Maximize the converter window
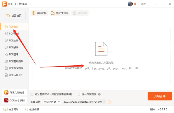This screenshot has width=174, height=113. pyautogui.click(x=165, y=4)
